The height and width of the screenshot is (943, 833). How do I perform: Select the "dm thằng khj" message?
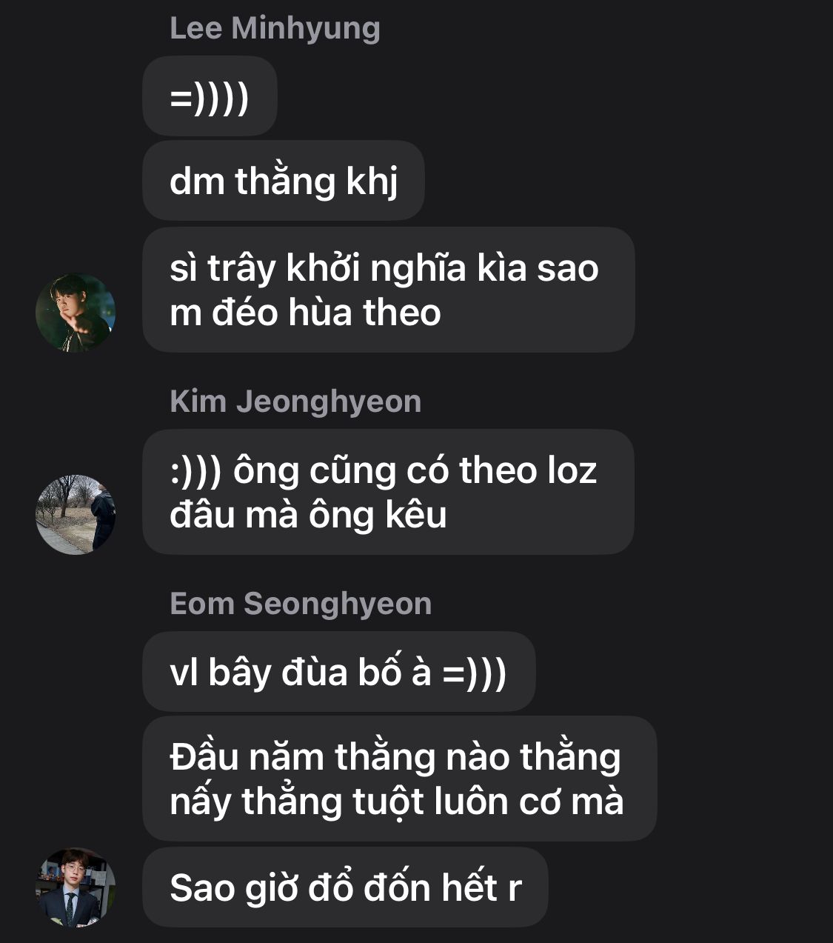tap(283, 181)
